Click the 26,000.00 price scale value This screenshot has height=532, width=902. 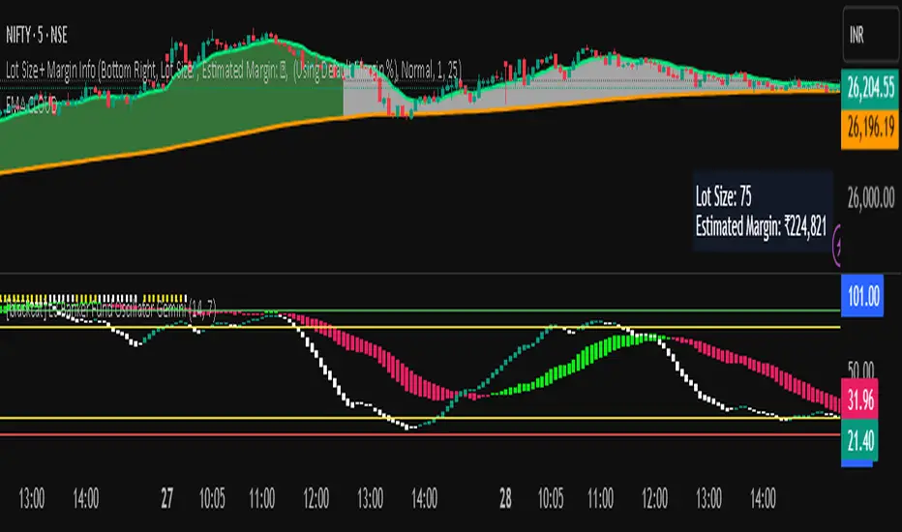[871, 198]
